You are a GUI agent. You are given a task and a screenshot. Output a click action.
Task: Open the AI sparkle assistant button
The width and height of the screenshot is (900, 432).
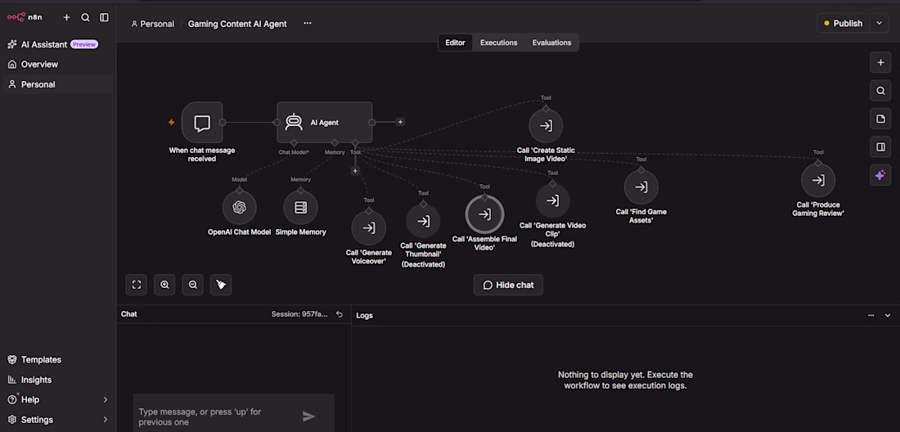click(x=880, y=176)
